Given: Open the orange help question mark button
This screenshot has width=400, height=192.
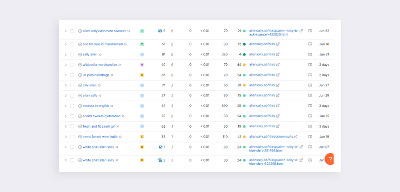Looking at the screenshot, I should tap(330, 159).
